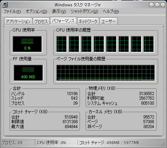Switch to the アプリケーション tab
167x148 pixels.
[x=18, y=21]
